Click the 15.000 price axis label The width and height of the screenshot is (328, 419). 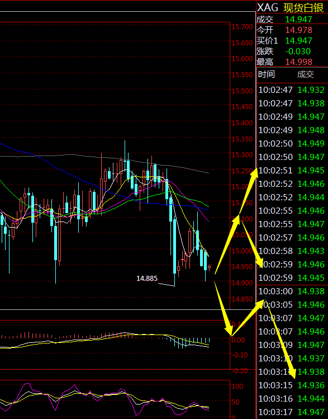[x=242, y=251]
